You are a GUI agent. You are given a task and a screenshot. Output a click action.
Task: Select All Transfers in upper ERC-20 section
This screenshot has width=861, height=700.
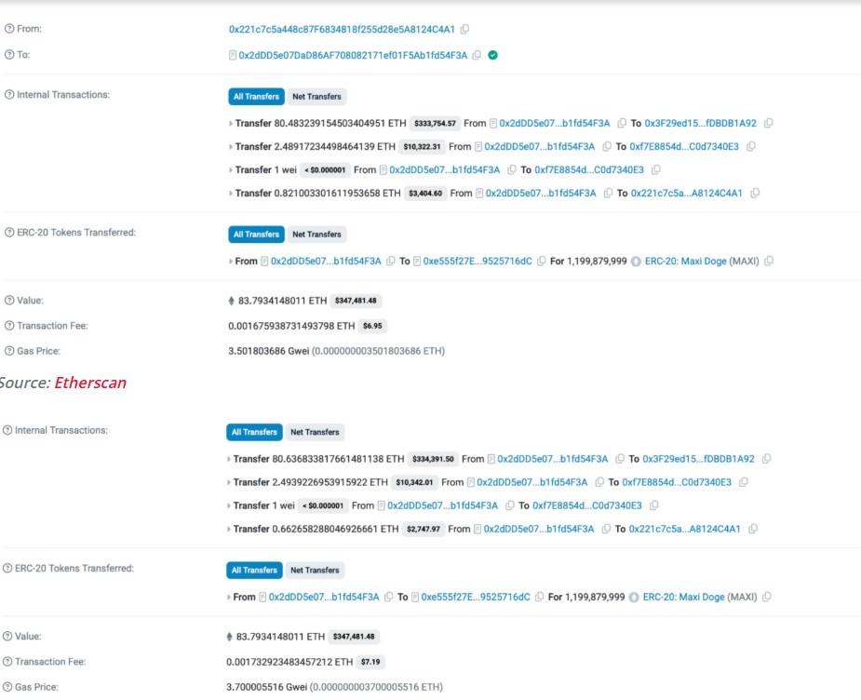click(x=256, y=235)
